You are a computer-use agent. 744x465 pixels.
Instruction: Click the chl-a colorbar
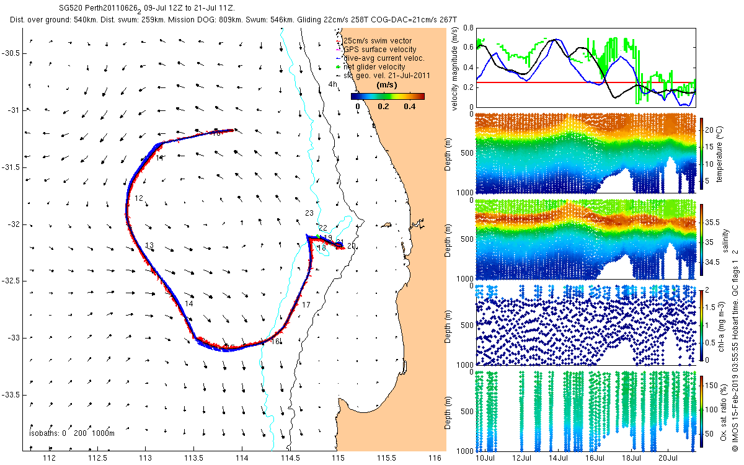tap(702, 324)
